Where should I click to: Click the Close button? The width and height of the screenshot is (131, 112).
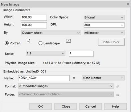66,106
